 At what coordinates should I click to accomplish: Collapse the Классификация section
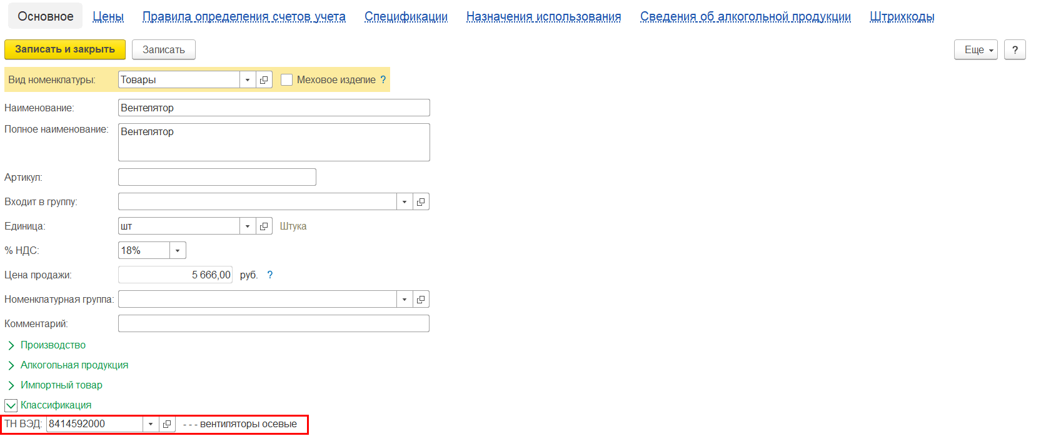click(11, 405)
